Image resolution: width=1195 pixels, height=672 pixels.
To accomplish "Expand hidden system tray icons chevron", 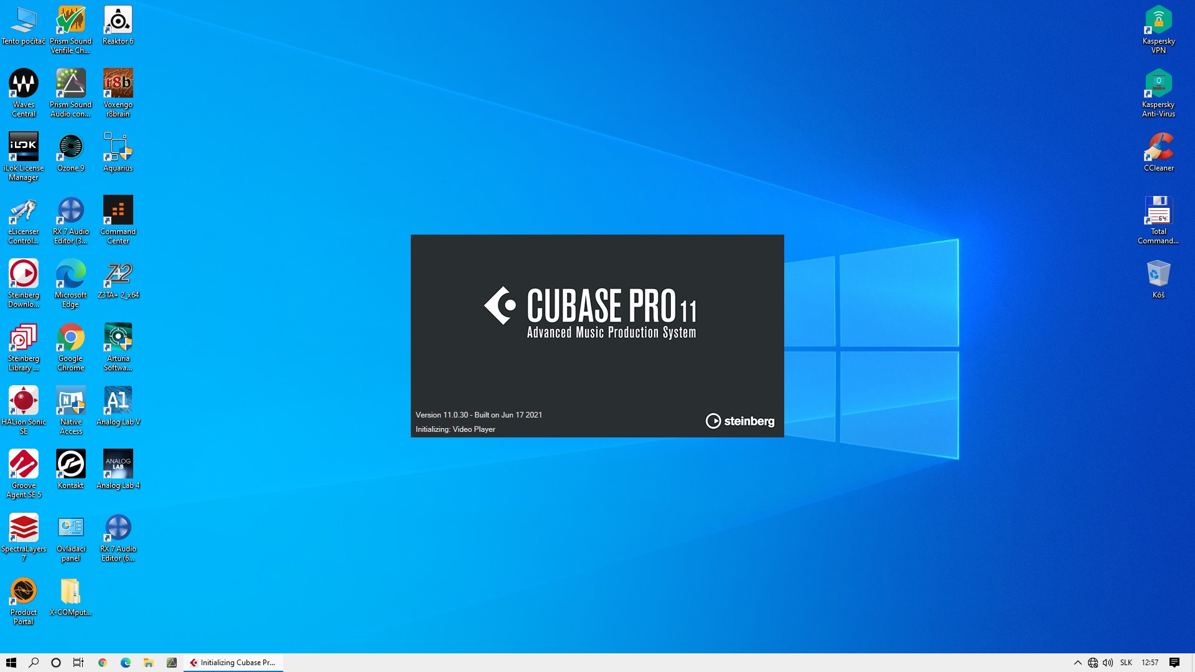I will [1077, 663].
